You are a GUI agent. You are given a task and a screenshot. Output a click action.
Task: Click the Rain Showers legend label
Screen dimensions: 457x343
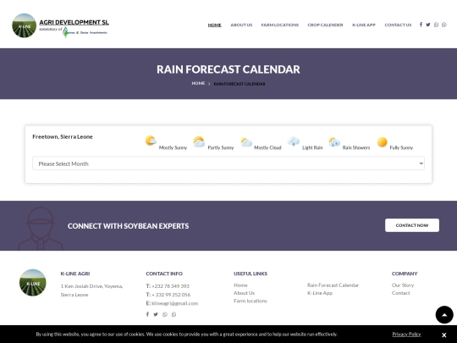click(356, 147)
